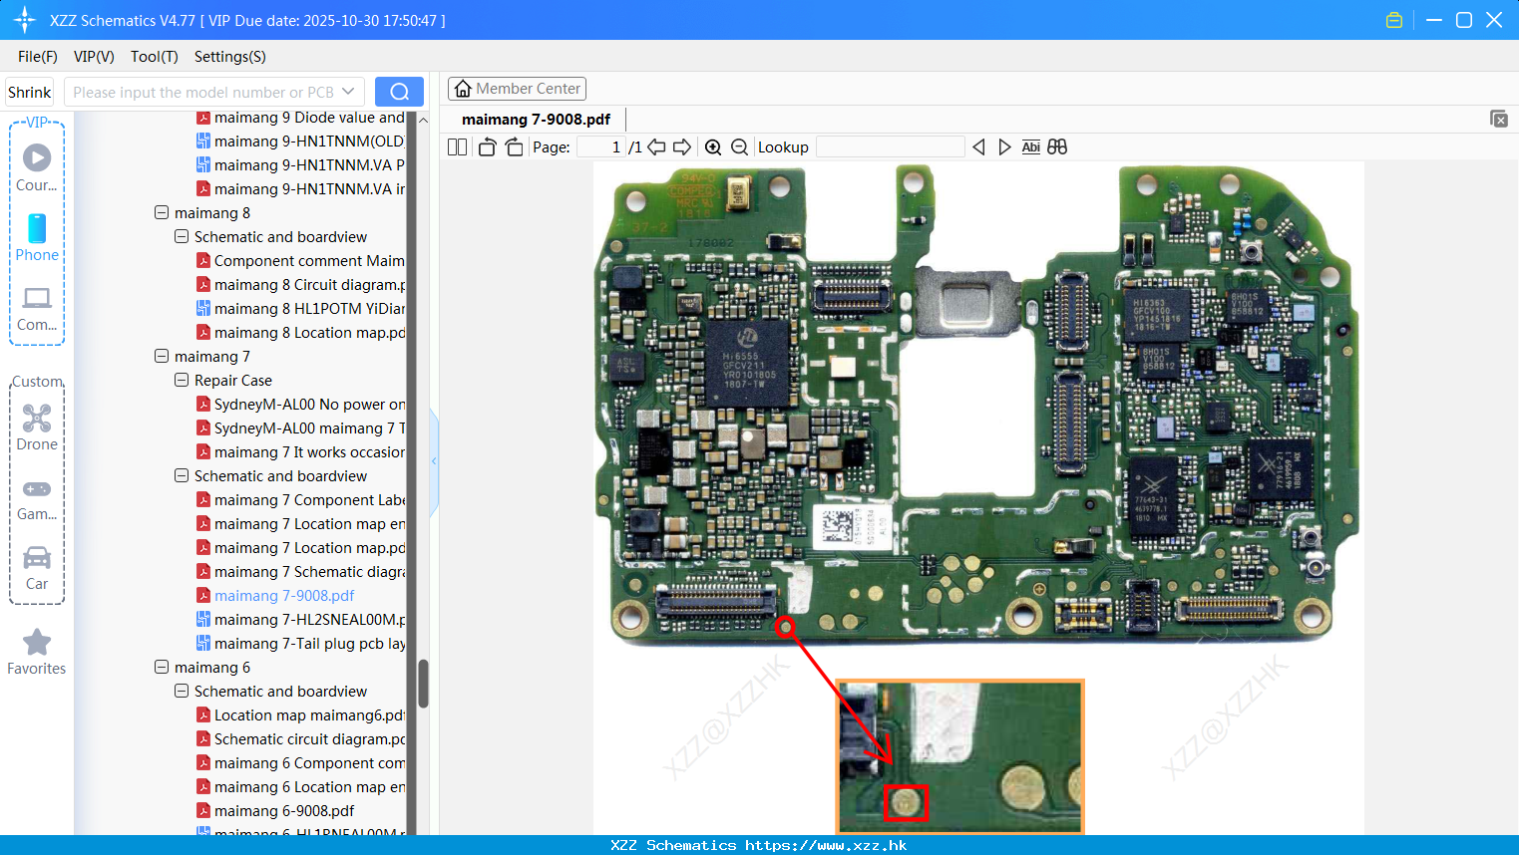This screenshot has width=1519, height=855.
Task: Go to the previous page arrow
Action: [656, 146]
